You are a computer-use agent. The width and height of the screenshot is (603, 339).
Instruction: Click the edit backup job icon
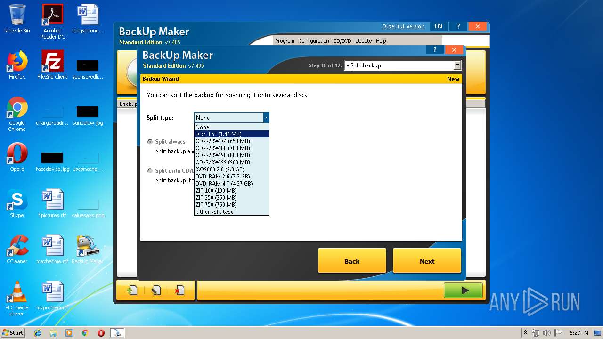[156, 291]
